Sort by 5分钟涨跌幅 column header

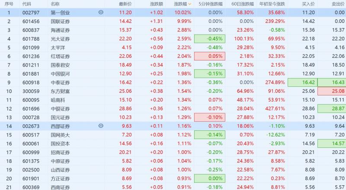click(x=211, y=4)
